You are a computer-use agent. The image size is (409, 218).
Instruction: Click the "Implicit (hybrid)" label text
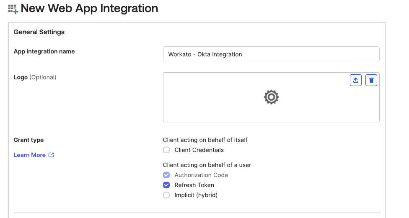(196, 195)
